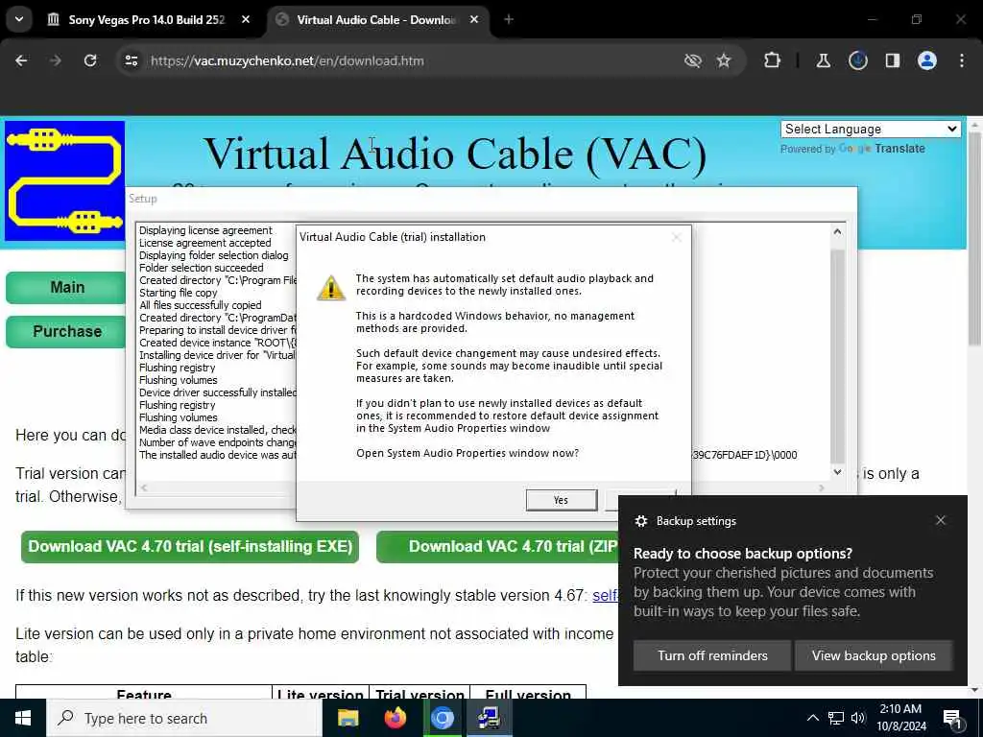
Task: Select 'License agreement accepted' log line
Action: 205,243
